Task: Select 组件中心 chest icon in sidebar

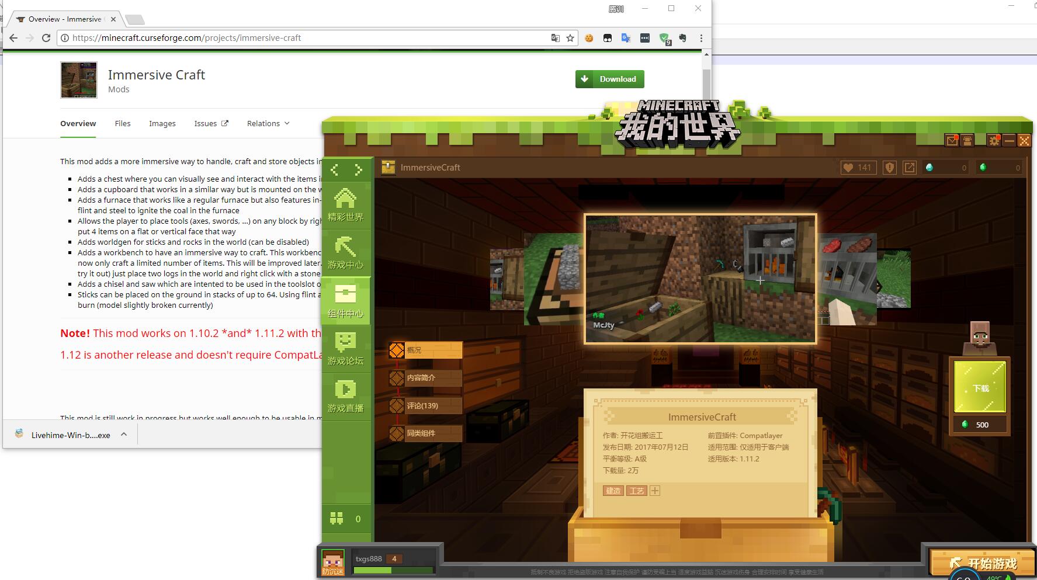Action: click(345, 300)
